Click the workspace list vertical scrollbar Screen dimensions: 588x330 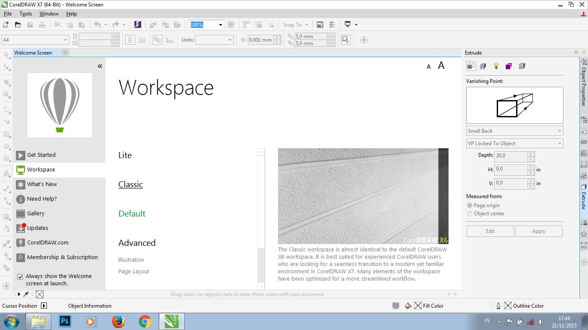tap(261, 219)
